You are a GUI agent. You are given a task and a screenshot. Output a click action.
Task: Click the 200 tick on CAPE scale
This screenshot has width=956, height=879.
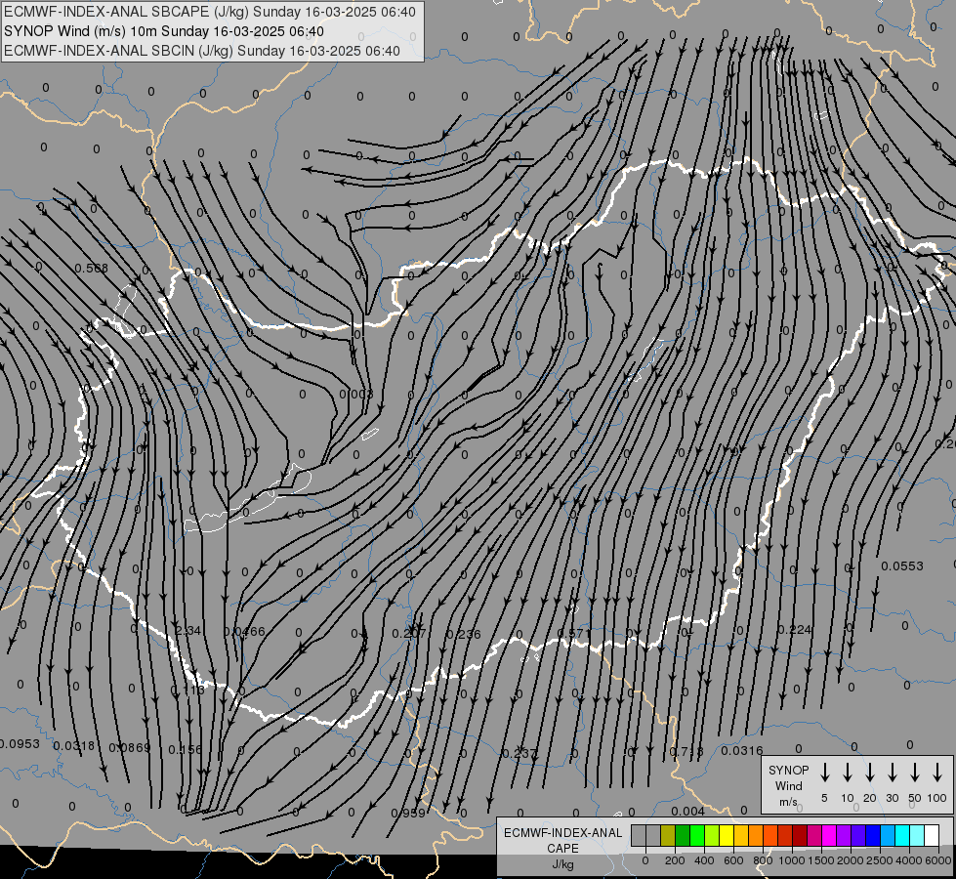click(675, 860)
